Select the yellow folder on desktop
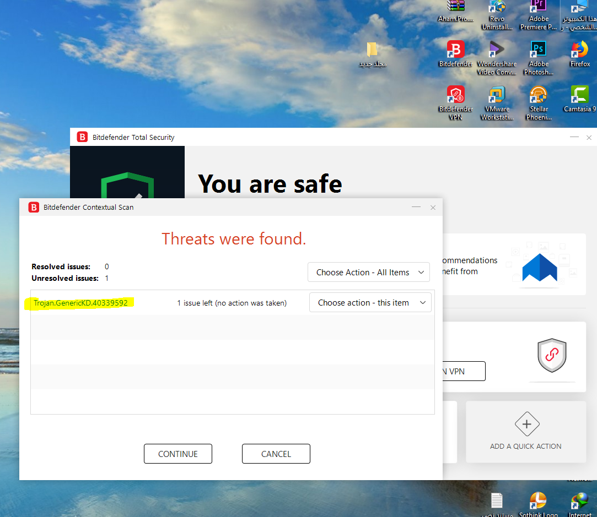597x517 pixels. tap(372, 50)
